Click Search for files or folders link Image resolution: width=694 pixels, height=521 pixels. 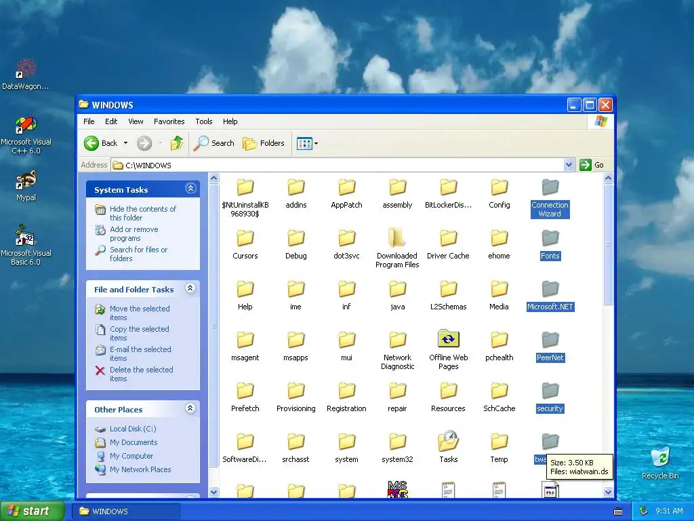[x=138, y=254]
